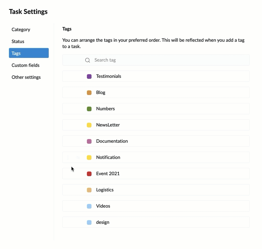Click the green Numbers tag color square
Viewport: 262px width, 249px height.
coord(89,109)
